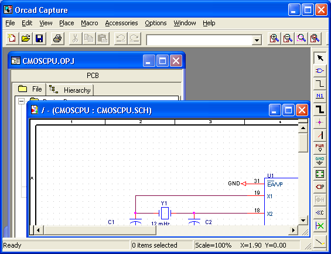Select the Place Ground GND tool
Image resolution: width=331 pixels, height=254 pixels.
click(x=320, y=161)
